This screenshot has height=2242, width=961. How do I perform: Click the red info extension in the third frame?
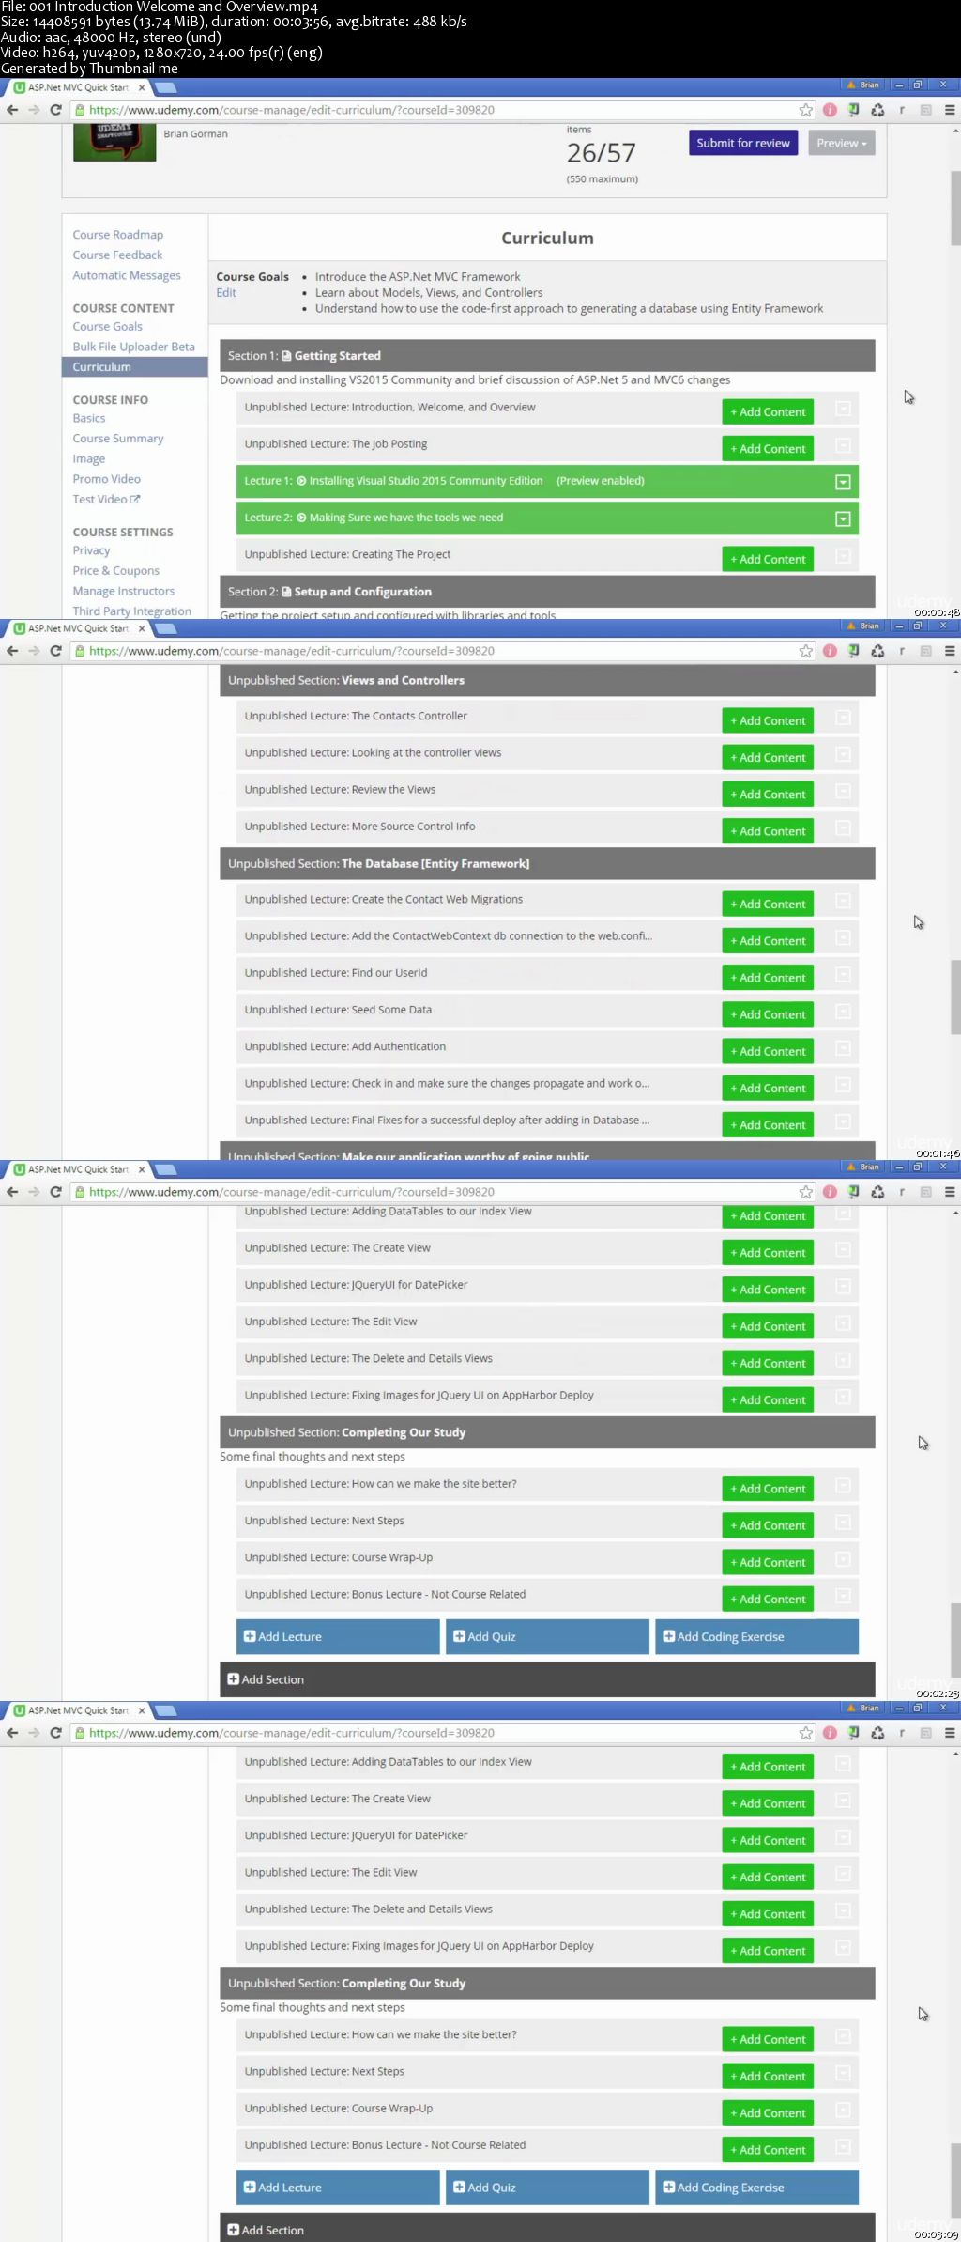pos(830,1192)
